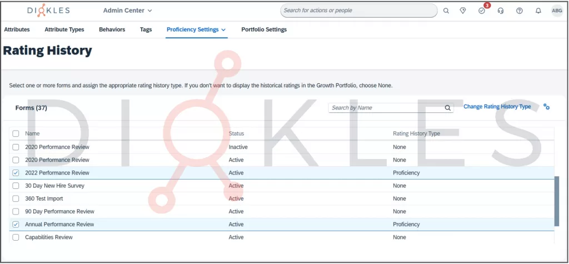Click the forms list vertical scrollbar
Viewport: 569px width, 264px height.
tap(557, 200)
